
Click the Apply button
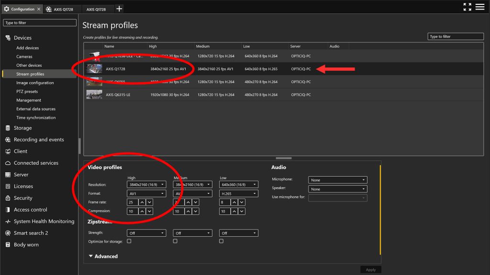(370, 270)
